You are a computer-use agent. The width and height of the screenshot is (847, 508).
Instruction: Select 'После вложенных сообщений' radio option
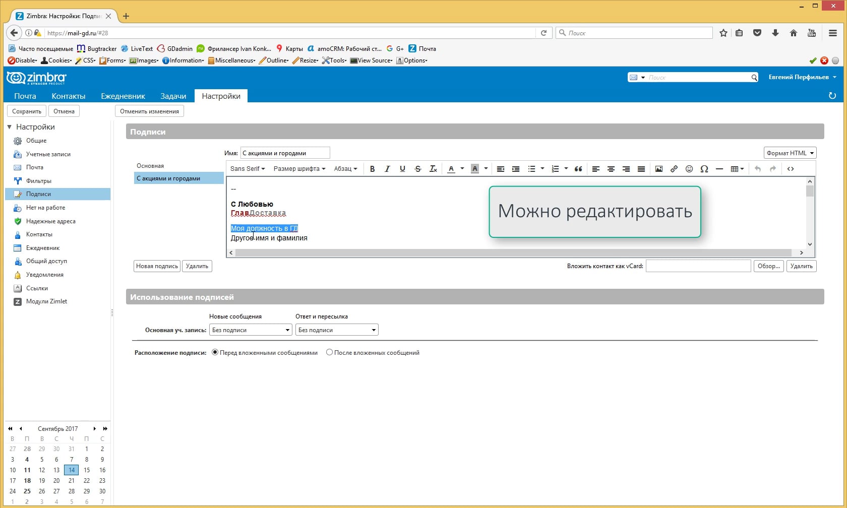pyautogui.click(x=329, y=352)
